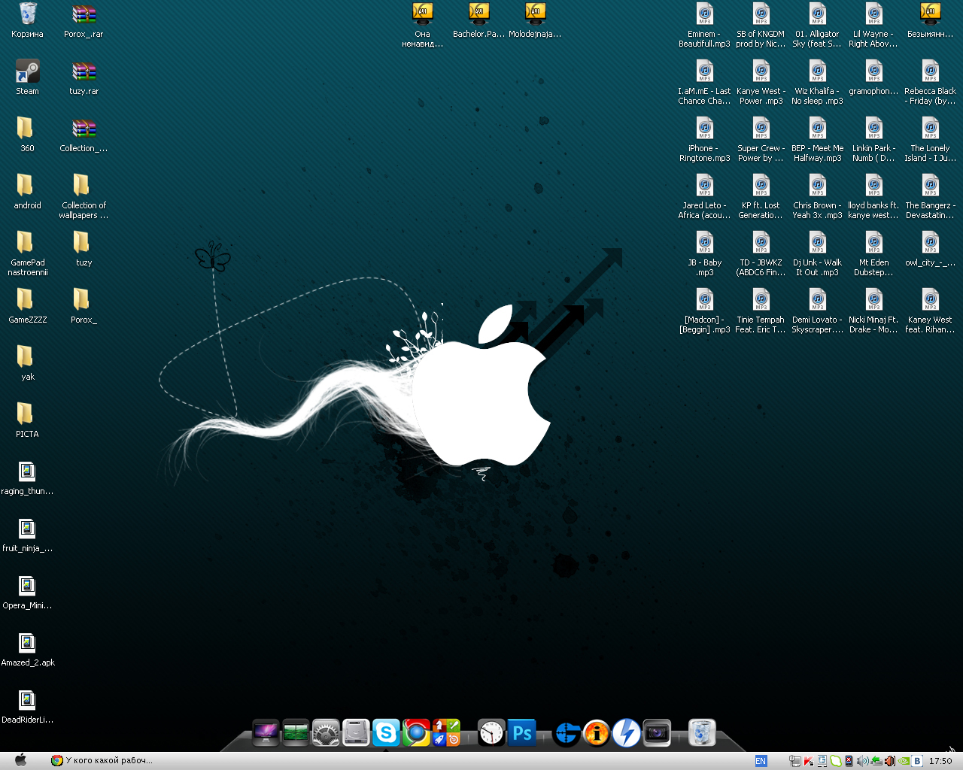The image size is (963, 770).
Task: Launch Daemon Tools lightning icon in dock
Action: (626, 732)
